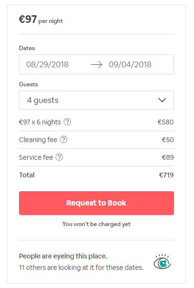Show Service fee help tooltip icon
Image resolution: width=194 pixels, height=288 pixels.
(x=59, y=157)
